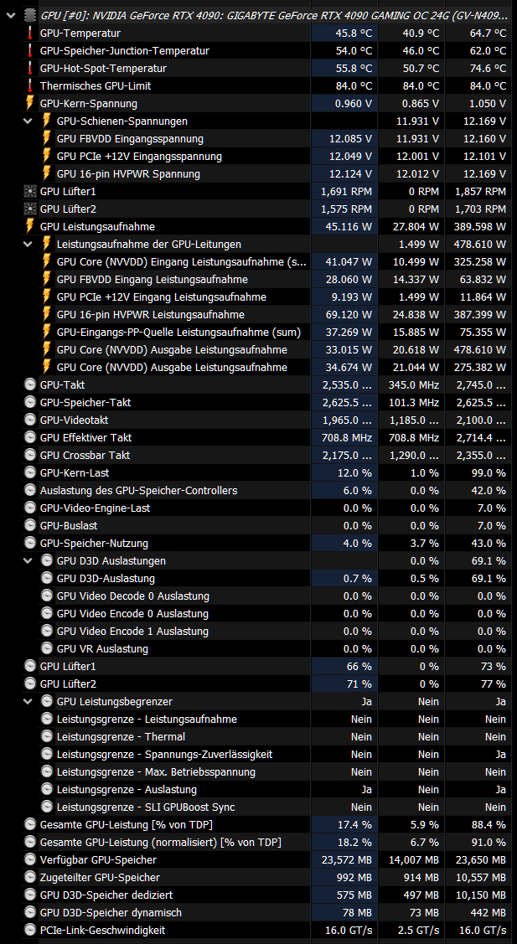517x944 pixels.
Task: Select the GPU VR Auslastung row
Action: [102, 648]
